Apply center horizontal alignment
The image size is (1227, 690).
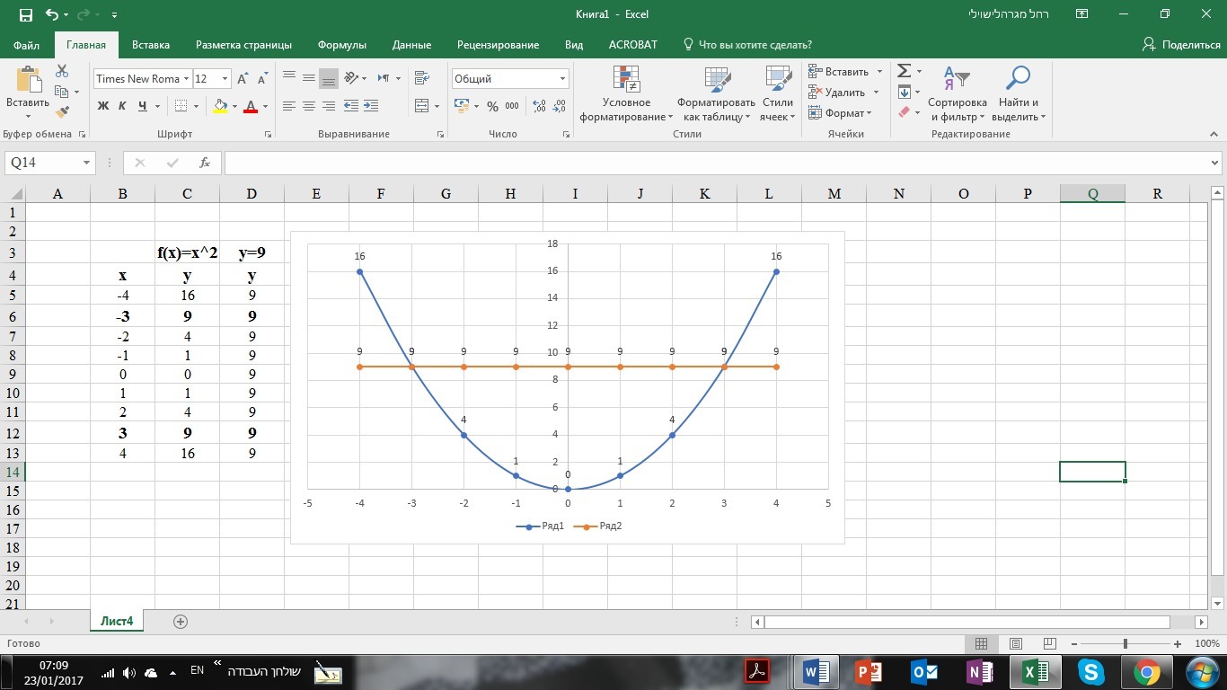coord(308,106)
